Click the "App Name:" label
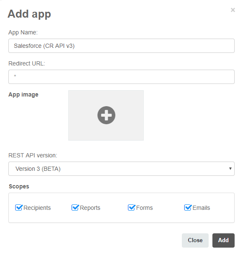 pyautogui.click(x=23, y=32)
